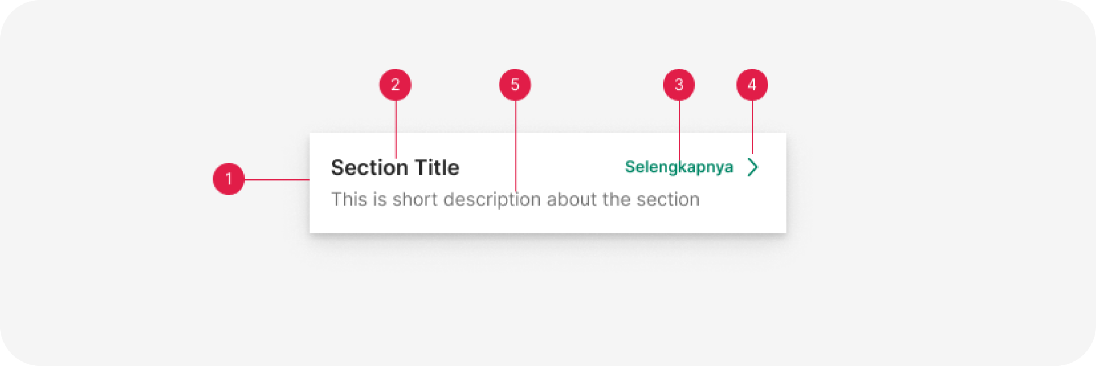Click the red badge numbered 3
The image size is (1096, 366).
pos(679,85)
